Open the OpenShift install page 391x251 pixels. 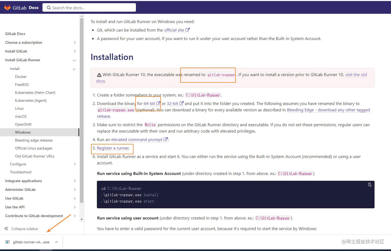click(23, 124)
